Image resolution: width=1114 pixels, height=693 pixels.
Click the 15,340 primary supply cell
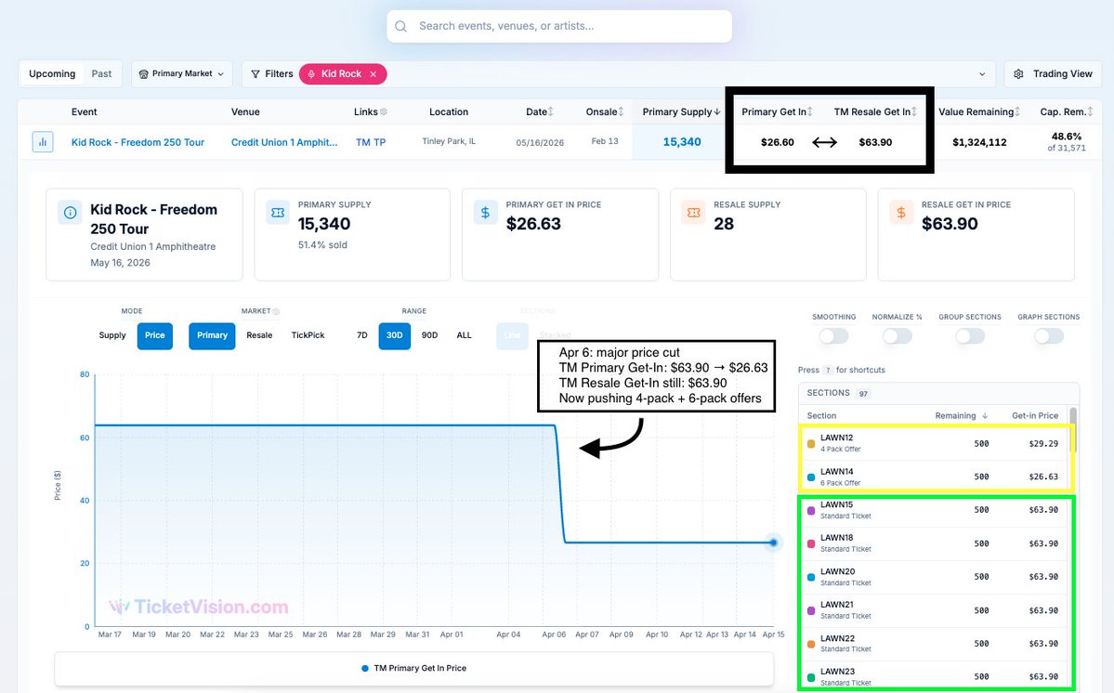pos(681,142)
